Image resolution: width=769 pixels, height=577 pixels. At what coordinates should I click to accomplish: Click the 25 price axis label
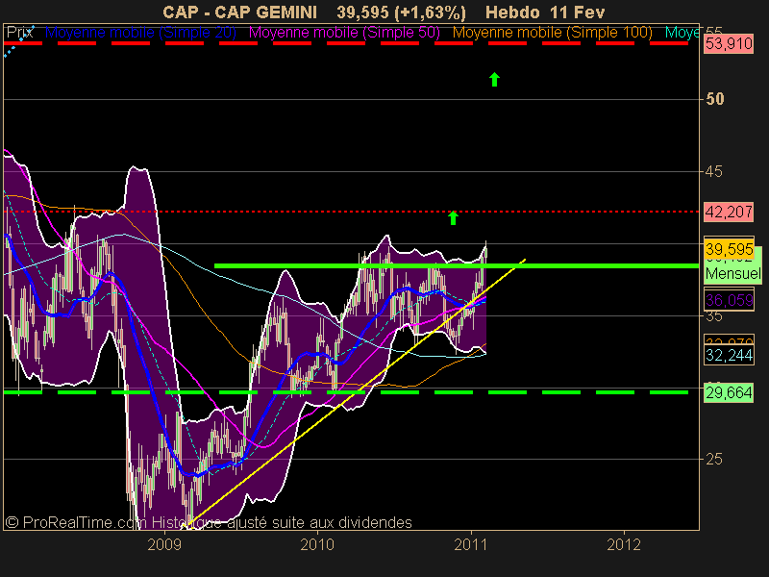click(714, 460)
